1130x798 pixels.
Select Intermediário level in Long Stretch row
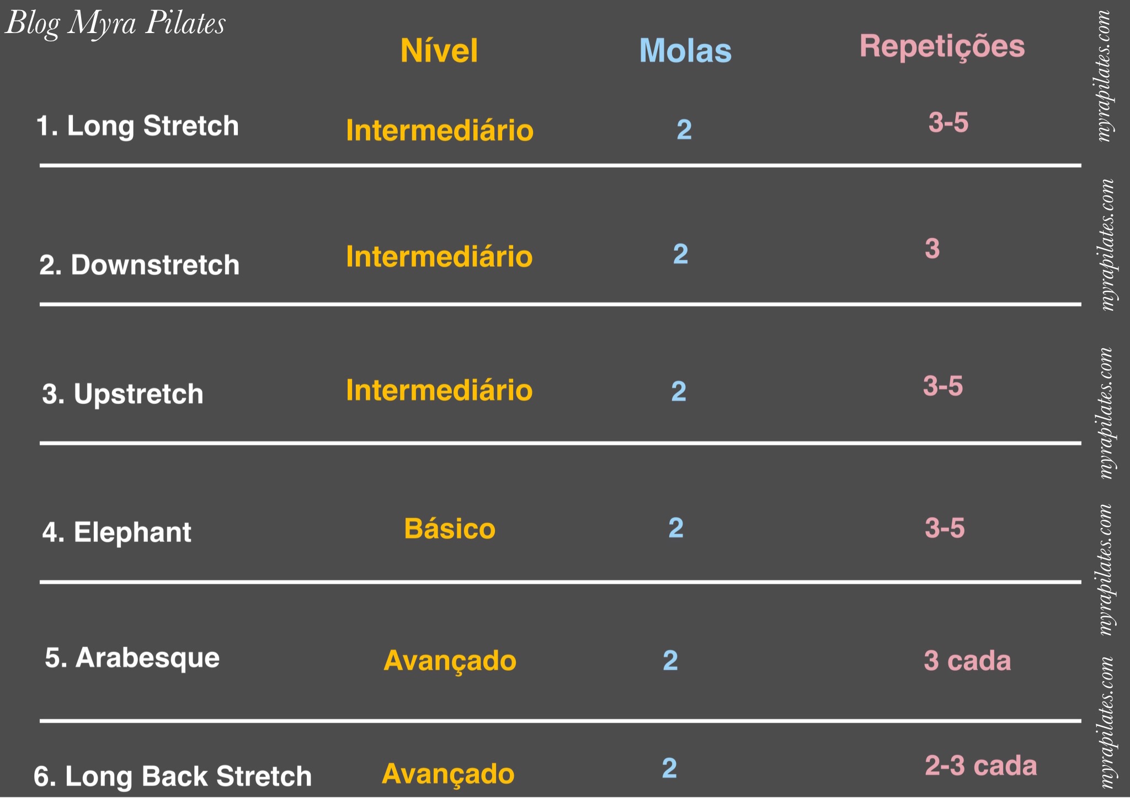click(x=440, y=131)
